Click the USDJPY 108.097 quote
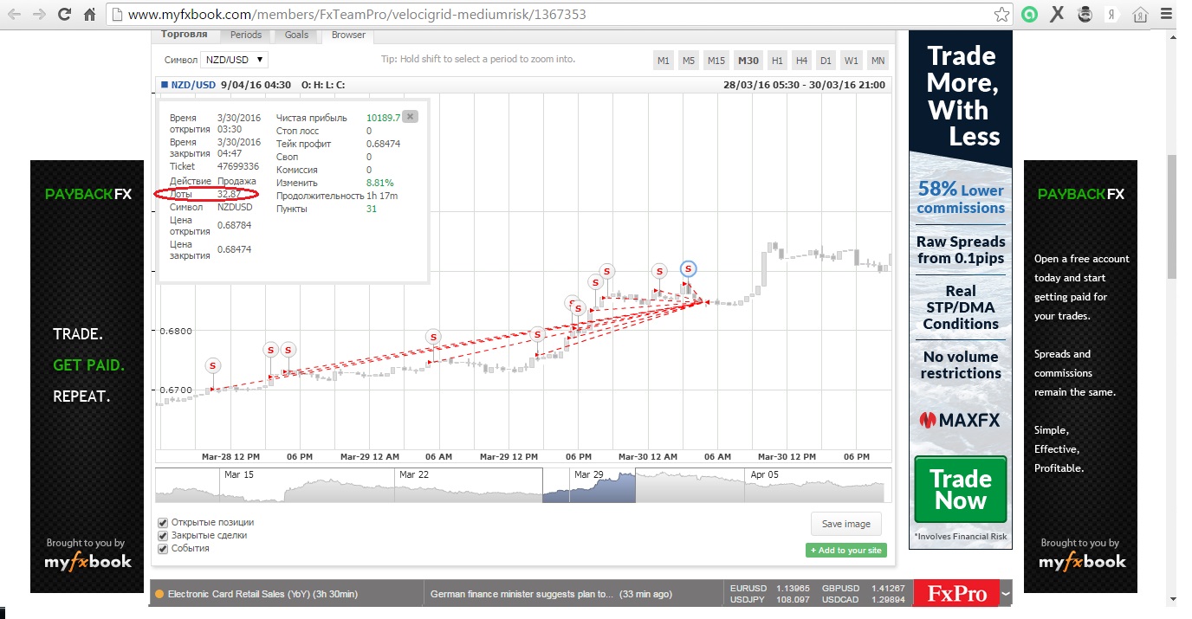This screenshot has width=1192, height=619. coord(770,599)
